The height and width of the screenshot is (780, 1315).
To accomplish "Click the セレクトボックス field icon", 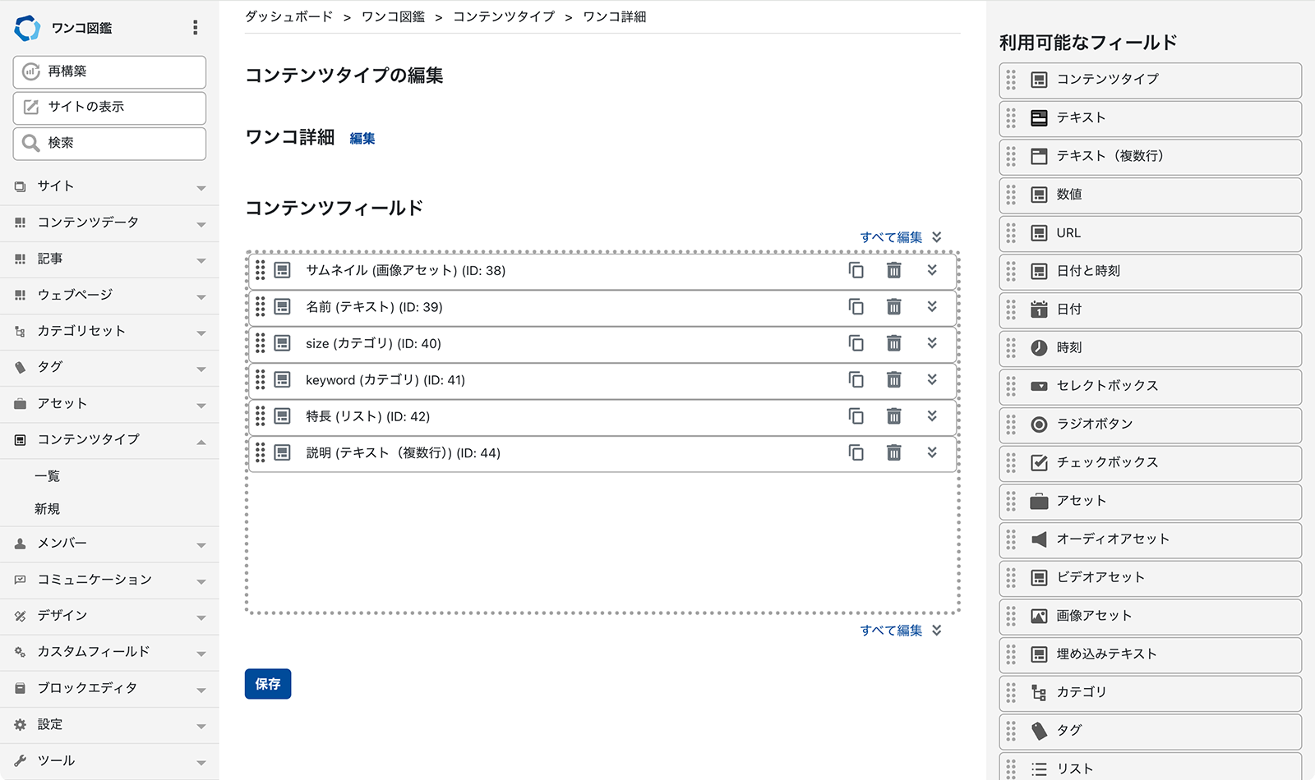I will click(x=1039, y=386).
